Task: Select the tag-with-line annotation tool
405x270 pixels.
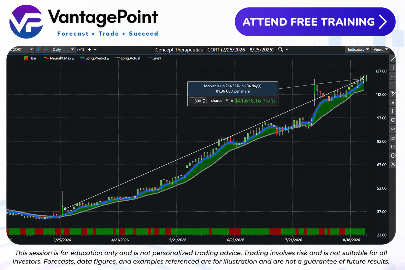Action: point(393,94)
